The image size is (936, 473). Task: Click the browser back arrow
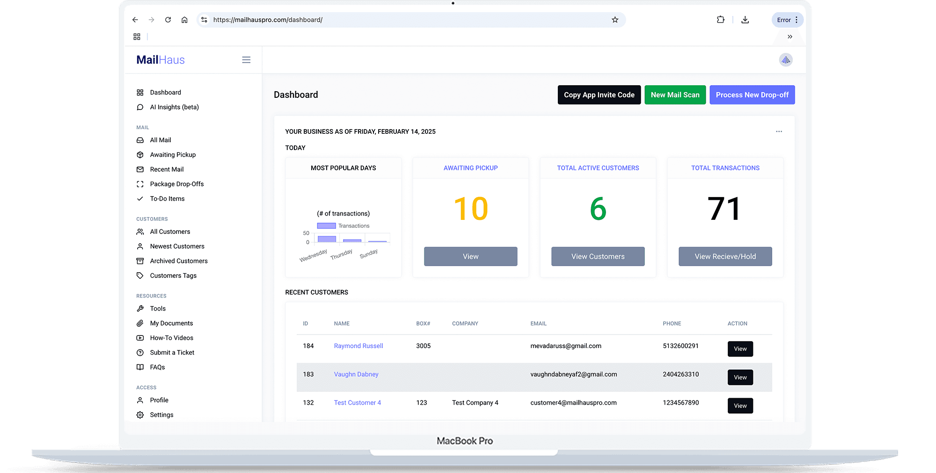135,20
